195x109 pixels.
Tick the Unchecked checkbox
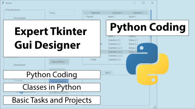coord(11,18)
